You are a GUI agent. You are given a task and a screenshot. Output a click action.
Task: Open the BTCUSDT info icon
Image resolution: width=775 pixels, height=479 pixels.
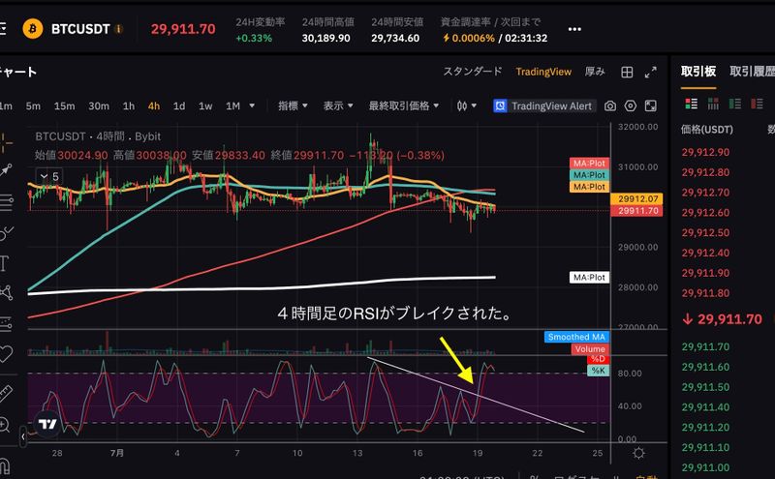coord(118,29)
